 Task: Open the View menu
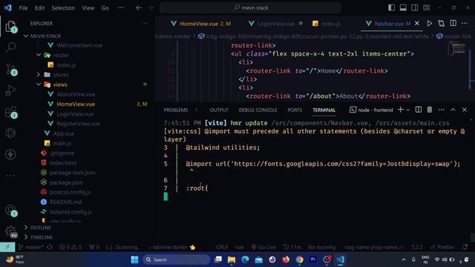(x=88, y=8)
